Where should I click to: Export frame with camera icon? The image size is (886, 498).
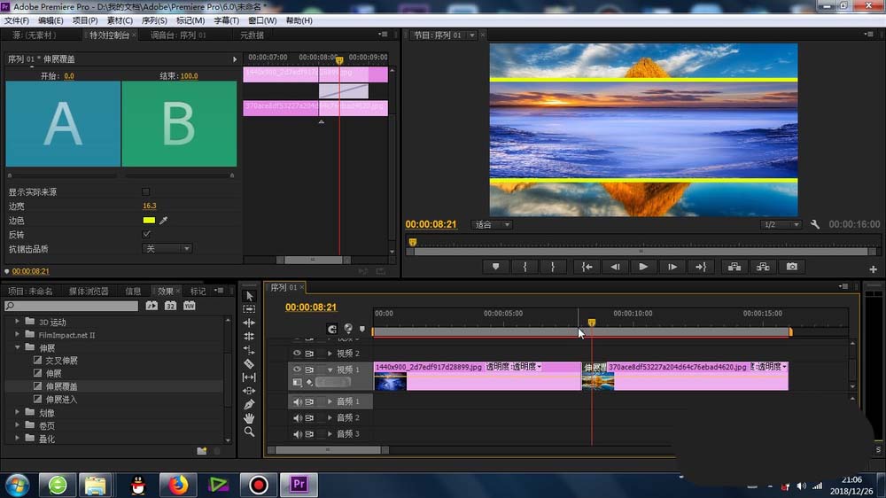point(791,267)
